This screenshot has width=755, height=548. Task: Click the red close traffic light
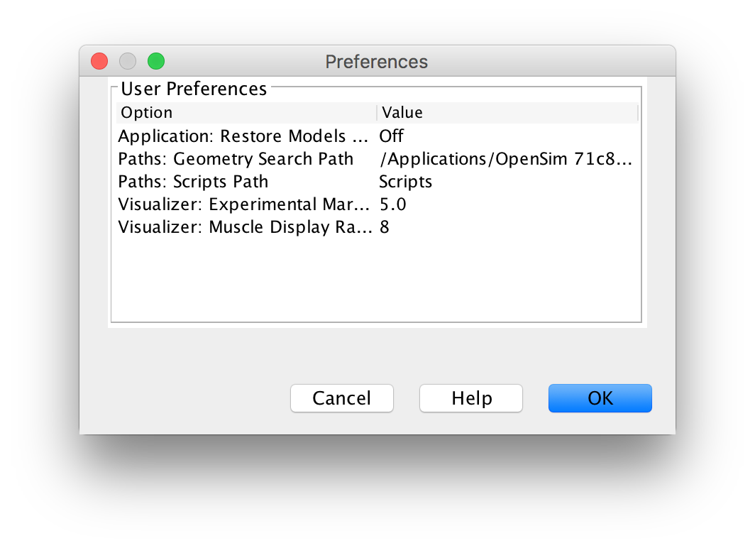[99, 61]
